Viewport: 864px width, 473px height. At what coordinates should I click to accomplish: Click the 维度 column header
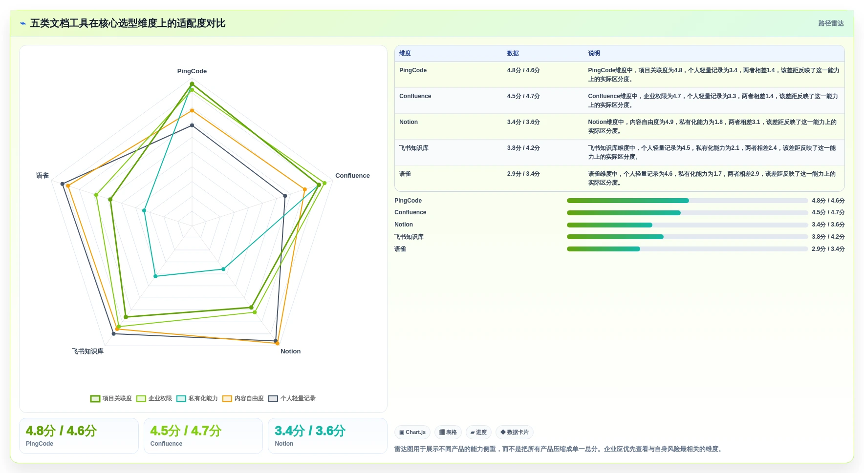(405, 54)
